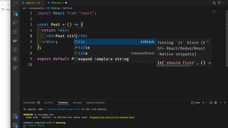Split the editor to the right
Image resolution: width=228 pixels, height=128 pixels.
coord(219,2)
